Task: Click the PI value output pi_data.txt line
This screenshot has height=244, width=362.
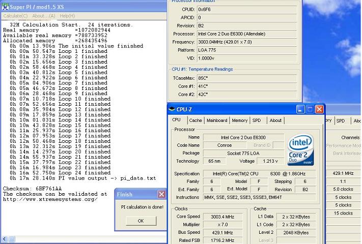Action: click(83, 178)
